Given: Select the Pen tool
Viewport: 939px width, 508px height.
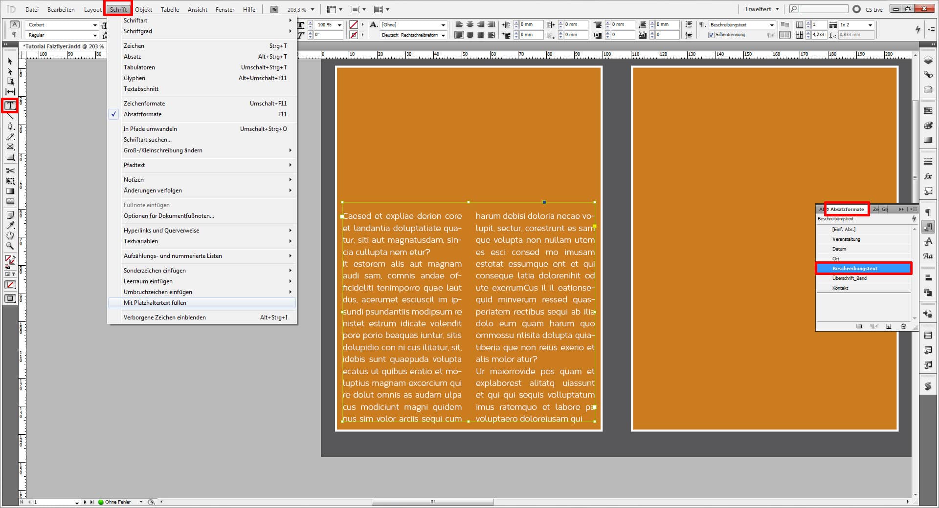Looking at the screenshot, I should [10, 126].
